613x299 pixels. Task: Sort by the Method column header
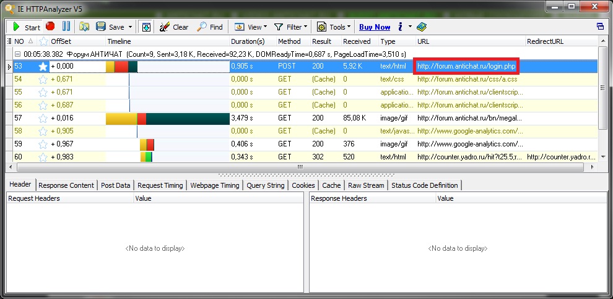coord(293,41)
